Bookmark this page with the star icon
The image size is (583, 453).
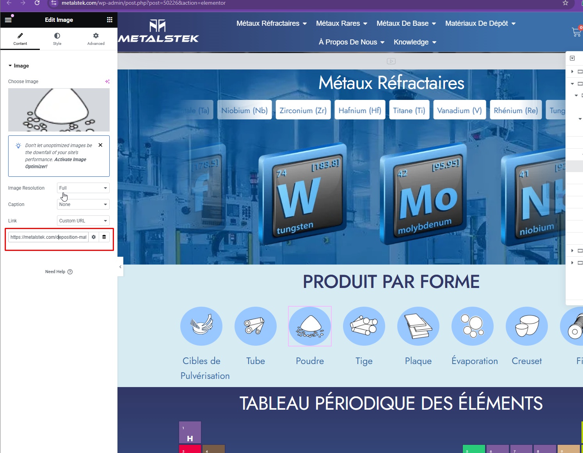point(565,3)
